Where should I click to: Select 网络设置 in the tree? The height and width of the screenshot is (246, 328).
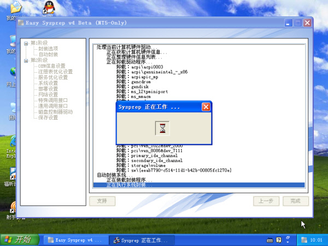click(48, 95)
